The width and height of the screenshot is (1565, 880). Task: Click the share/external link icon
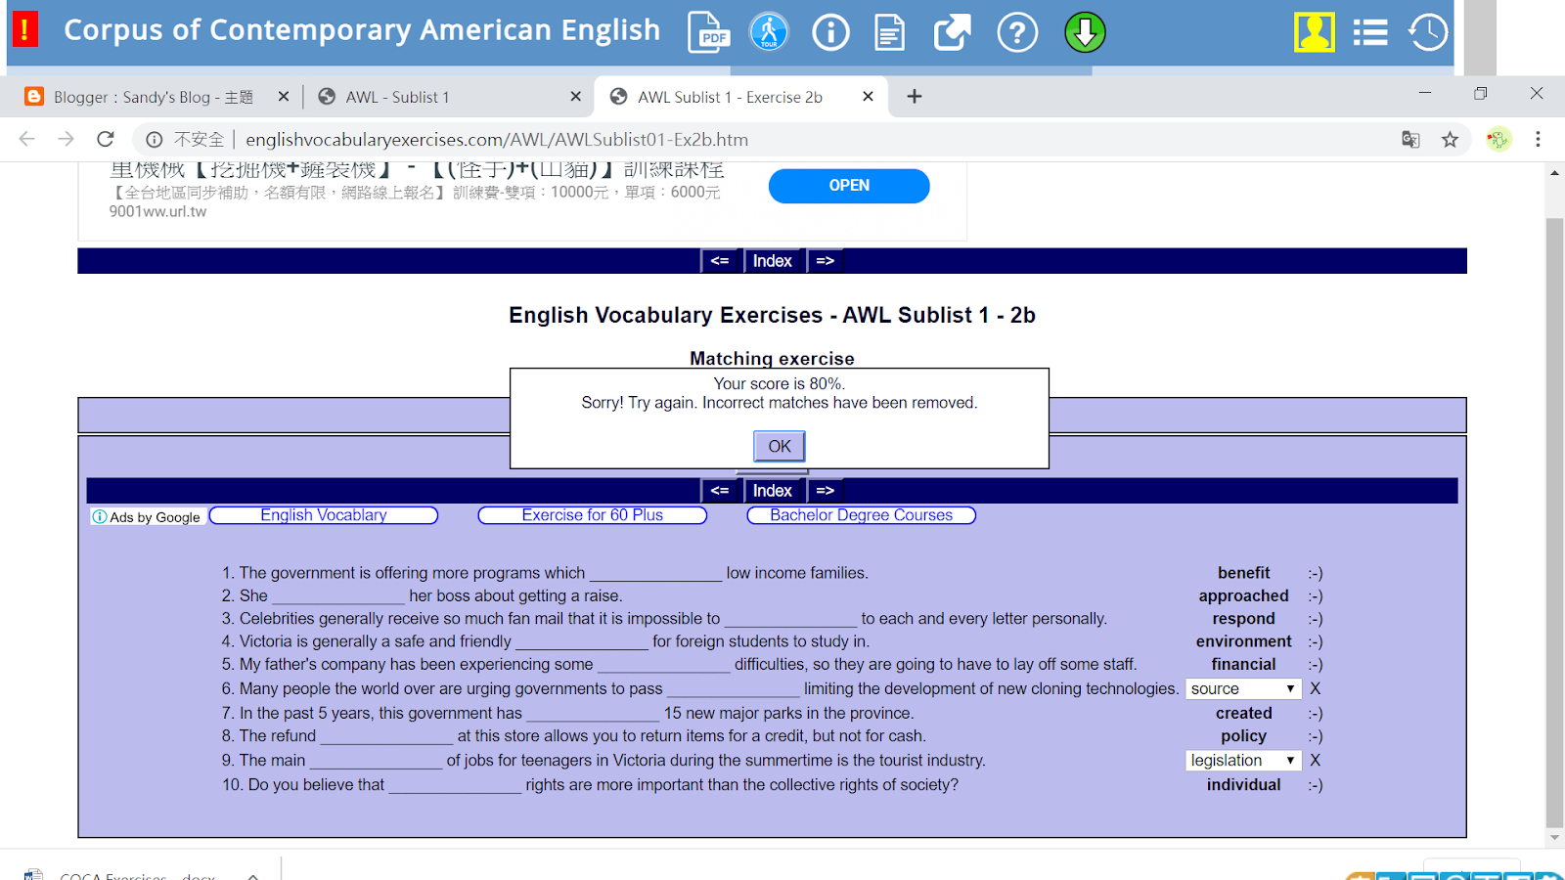951,32
